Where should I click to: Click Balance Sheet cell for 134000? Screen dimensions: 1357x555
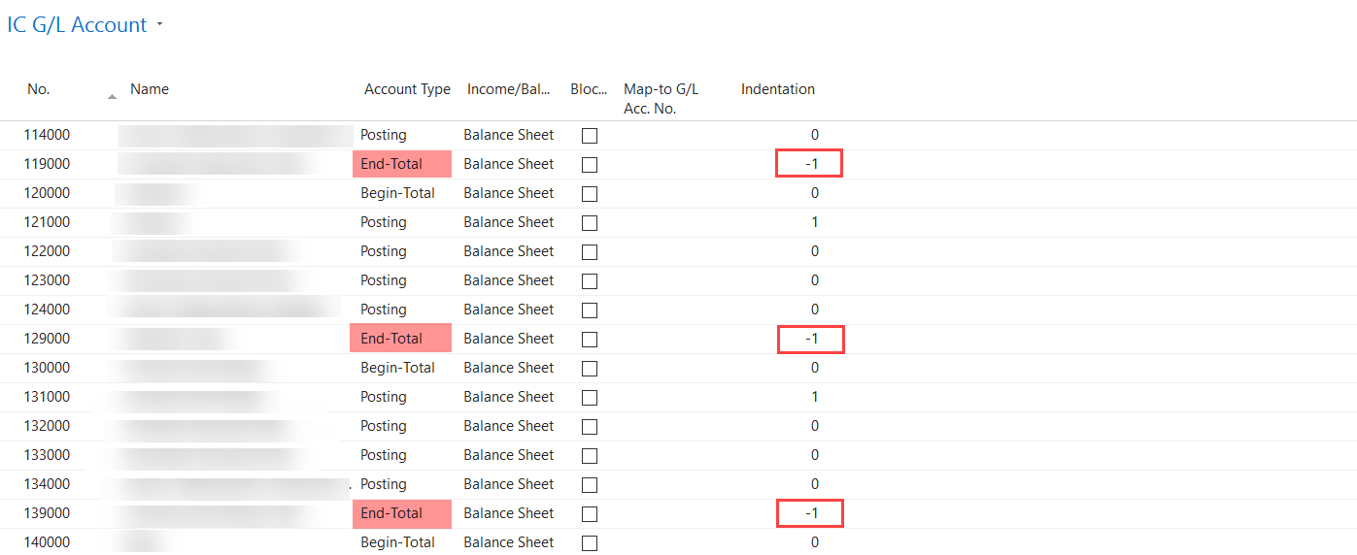coord(509,484)
